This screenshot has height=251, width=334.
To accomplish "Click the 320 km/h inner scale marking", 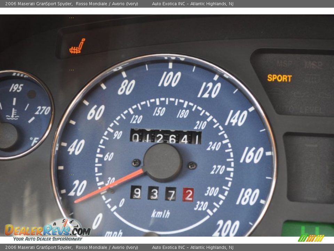I will [x=201, y=206].
